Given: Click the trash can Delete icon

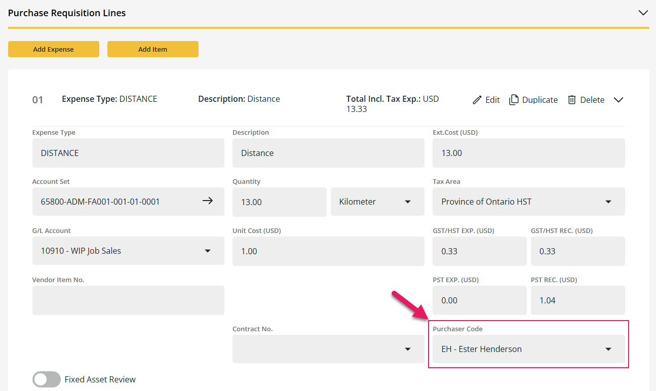Looking at the screenshot, I should [572, 100].
